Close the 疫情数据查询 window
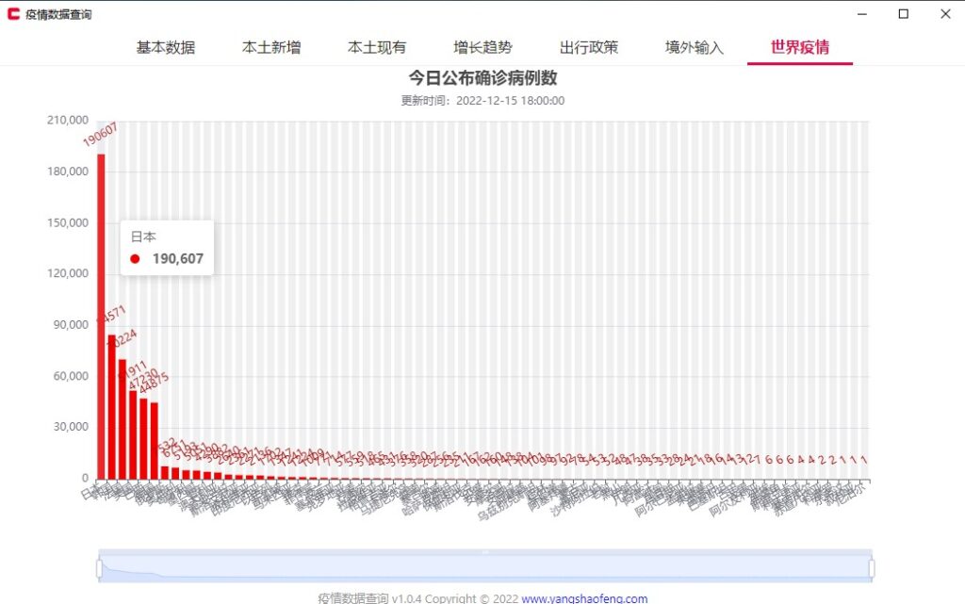 (946, 13)
